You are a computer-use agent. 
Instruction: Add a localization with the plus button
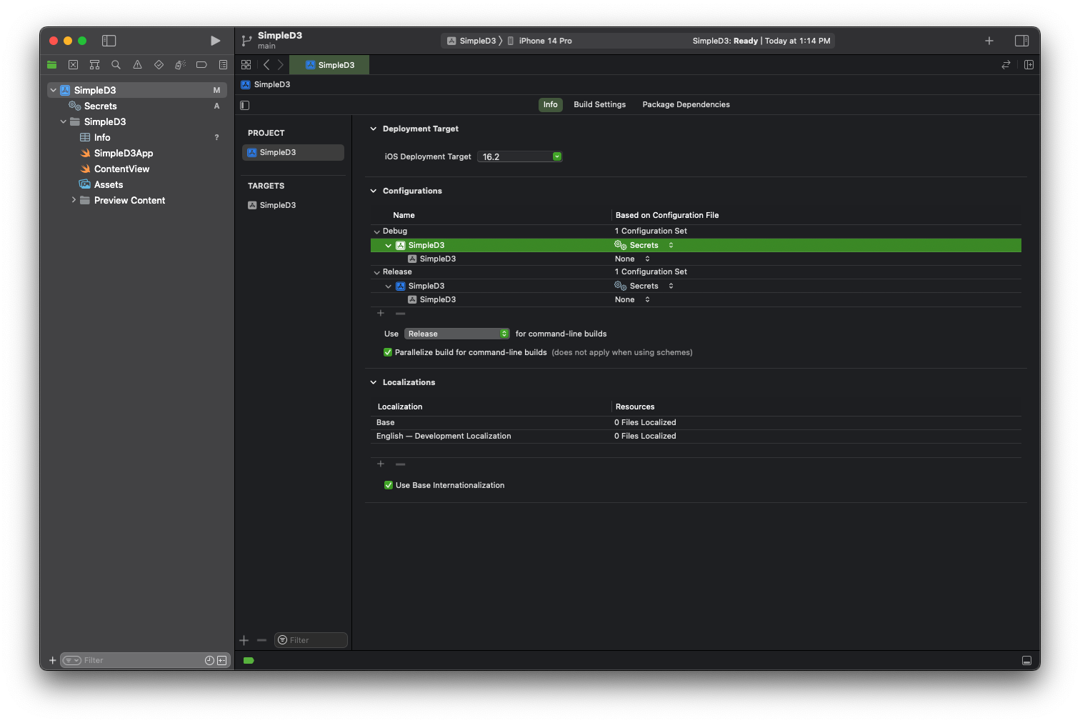tap(381, 464)
